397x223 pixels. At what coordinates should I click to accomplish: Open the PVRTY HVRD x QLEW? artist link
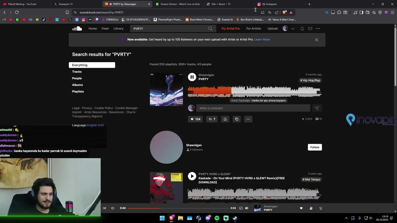[x=214, y=174]
